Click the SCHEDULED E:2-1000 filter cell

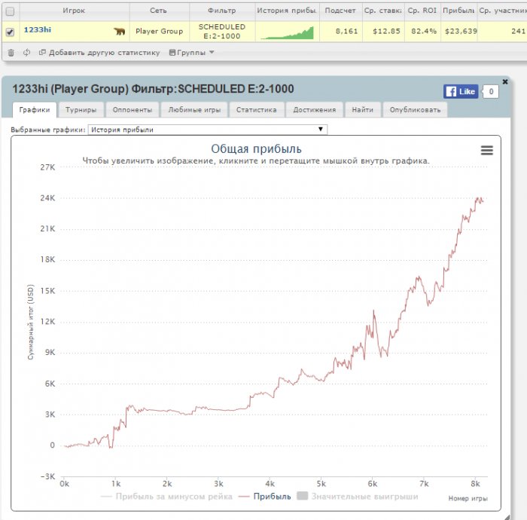(x=222, y=32)
